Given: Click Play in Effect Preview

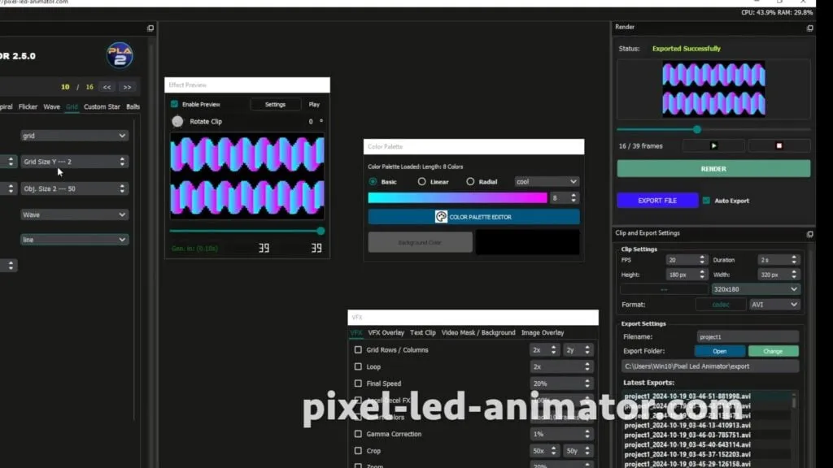Looking at the screenshot, I should (314, 105).
